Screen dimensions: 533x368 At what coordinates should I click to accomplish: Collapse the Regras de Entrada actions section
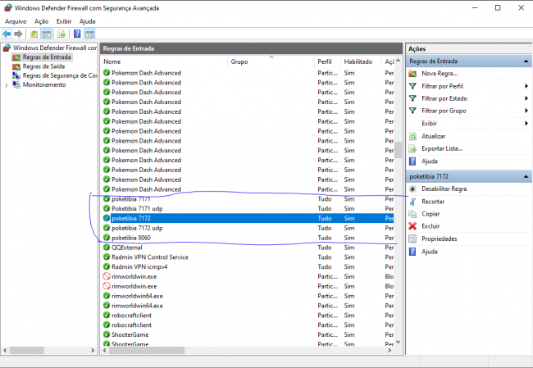coord(526,61)
